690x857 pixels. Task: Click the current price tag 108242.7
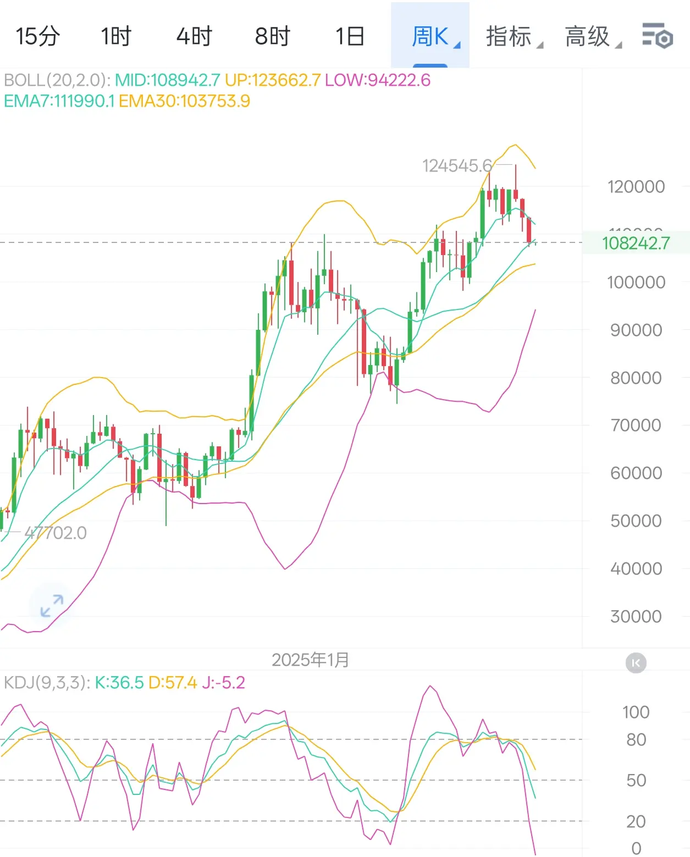(636, 243)
